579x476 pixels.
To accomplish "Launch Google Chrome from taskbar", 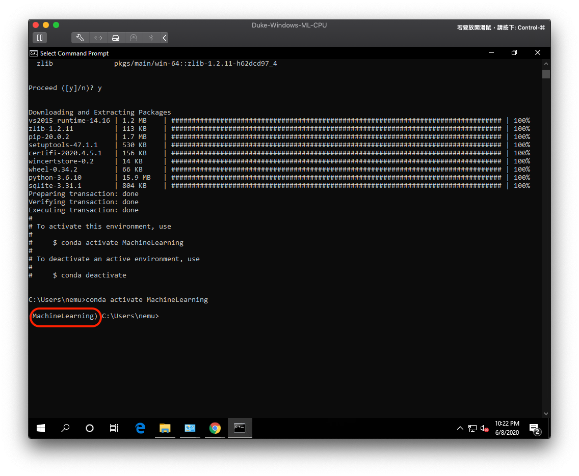I will (215, 428).
